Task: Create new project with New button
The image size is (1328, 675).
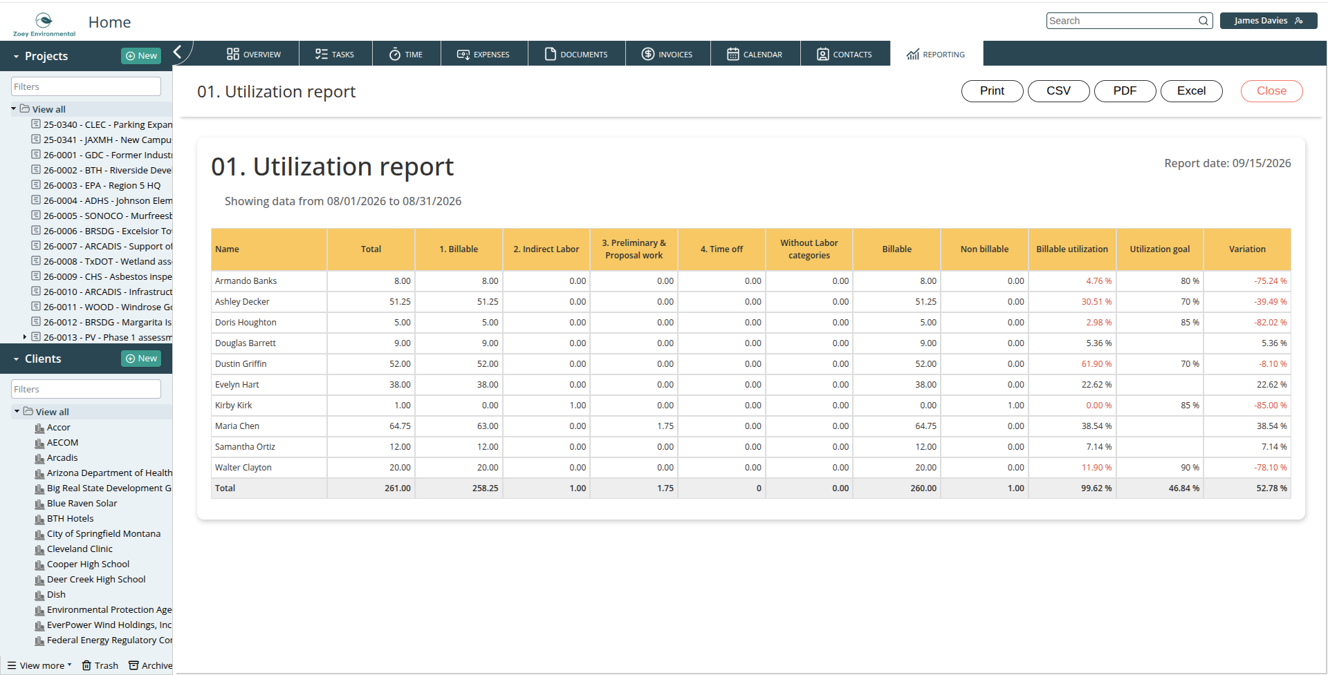Action: pyautogui.click(x=141, y=56)
